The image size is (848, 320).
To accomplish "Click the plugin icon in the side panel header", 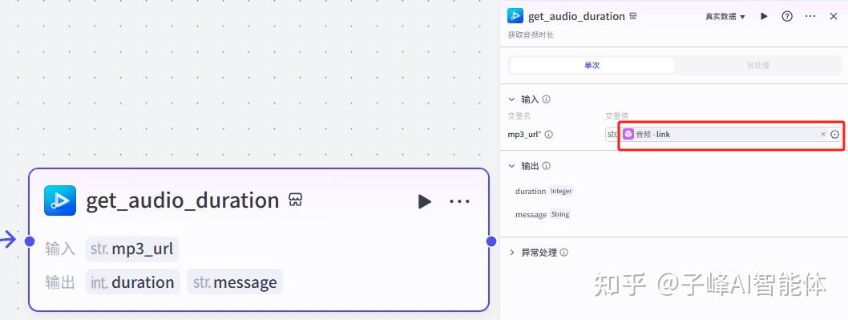I will click(515, 16).
